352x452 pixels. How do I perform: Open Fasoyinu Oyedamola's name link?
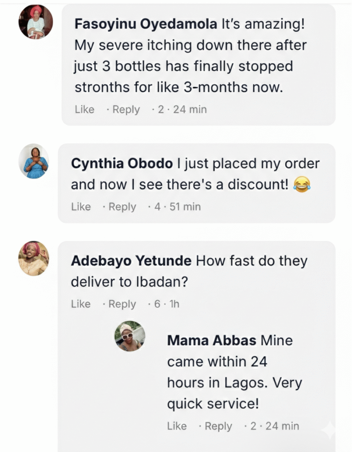[x=145, y=25]
